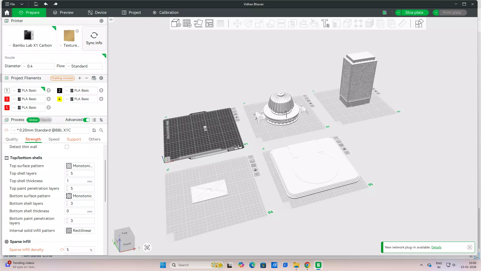Click the save project icon
The width and height of the screenshot is (481, 271).
click(x=36, y=4)
